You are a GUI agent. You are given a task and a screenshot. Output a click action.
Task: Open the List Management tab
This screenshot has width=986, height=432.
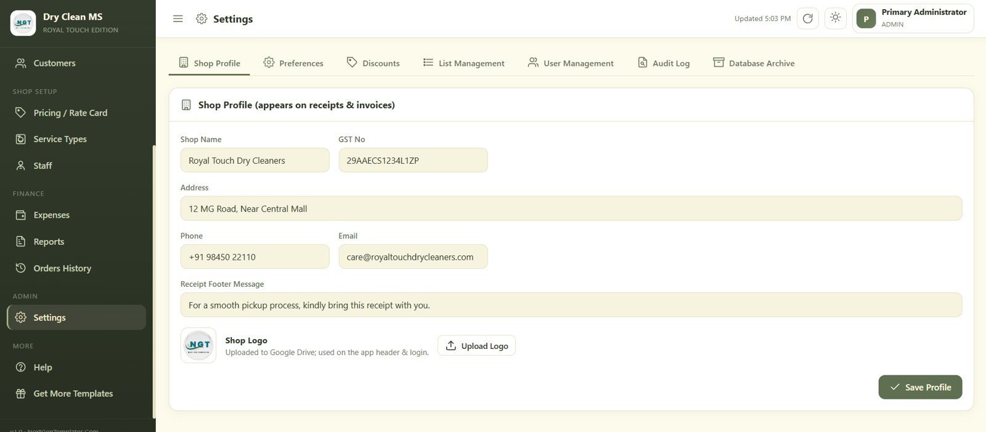[463, 63]
